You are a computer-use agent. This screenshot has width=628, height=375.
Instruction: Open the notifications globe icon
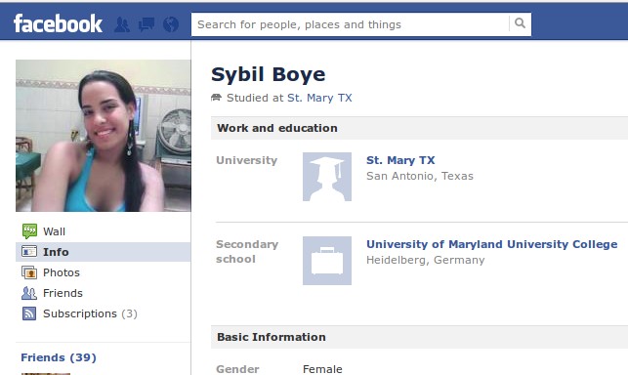pyautogui.click(x=171, y=24)
